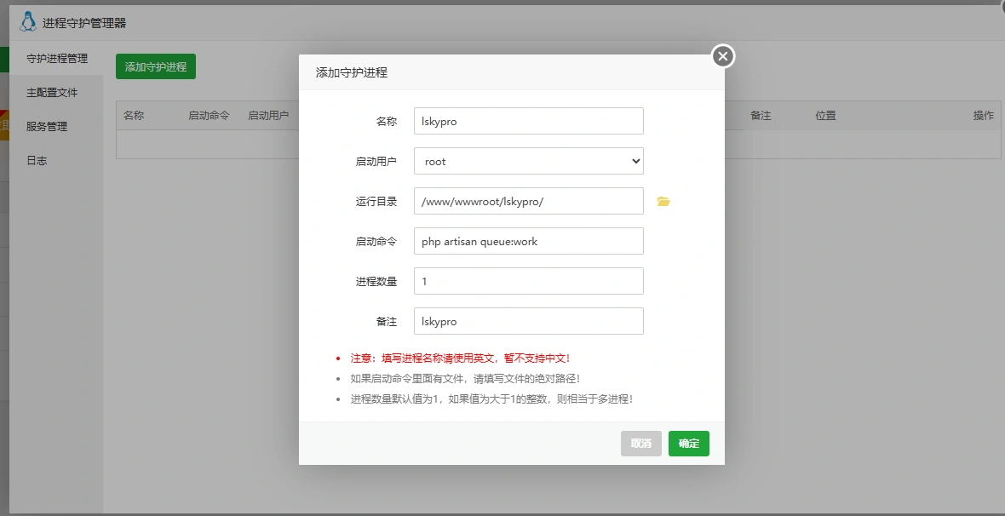Click the red 注意 warning note text
The width and height of the screenshot is (1005, 516).
point(460,358)
